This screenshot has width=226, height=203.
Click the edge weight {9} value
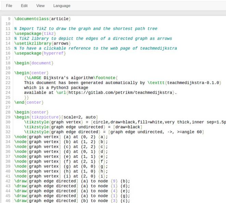click(114, 181)
